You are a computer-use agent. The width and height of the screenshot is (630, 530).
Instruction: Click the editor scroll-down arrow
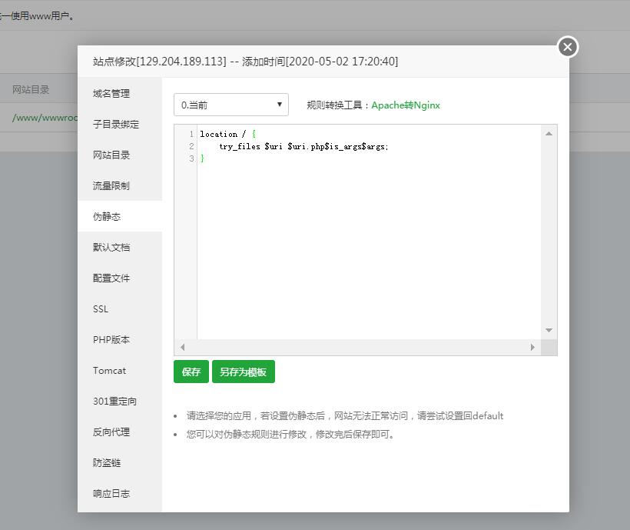(x=549, y=330)
